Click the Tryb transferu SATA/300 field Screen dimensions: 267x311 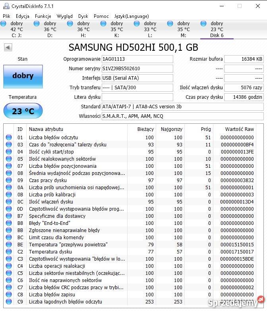coord(137,88)
